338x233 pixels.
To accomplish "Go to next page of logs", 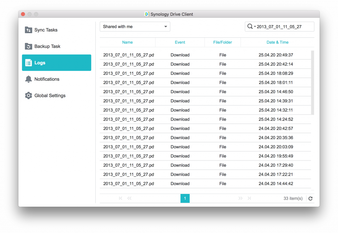I will pyautogui.click(x=240, y=198).
